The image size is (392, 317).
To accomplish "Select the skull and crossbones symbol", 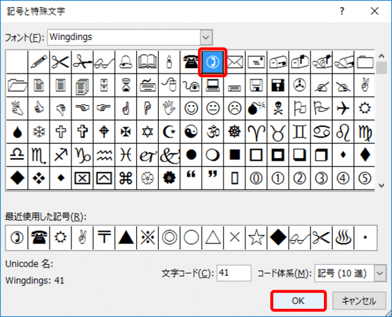I will pyautogui.click(x=278, y=108).
